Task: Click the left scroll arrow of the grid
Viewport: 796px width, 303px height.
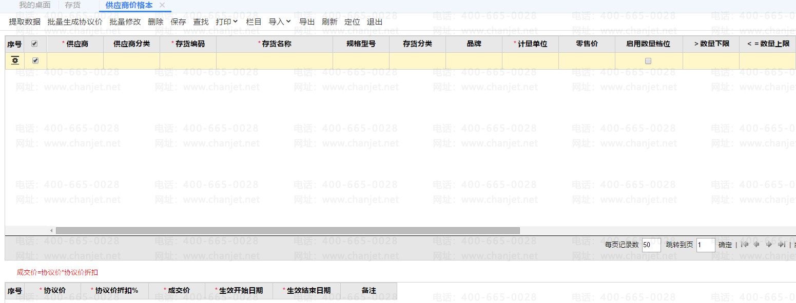Action: point(51,231)
